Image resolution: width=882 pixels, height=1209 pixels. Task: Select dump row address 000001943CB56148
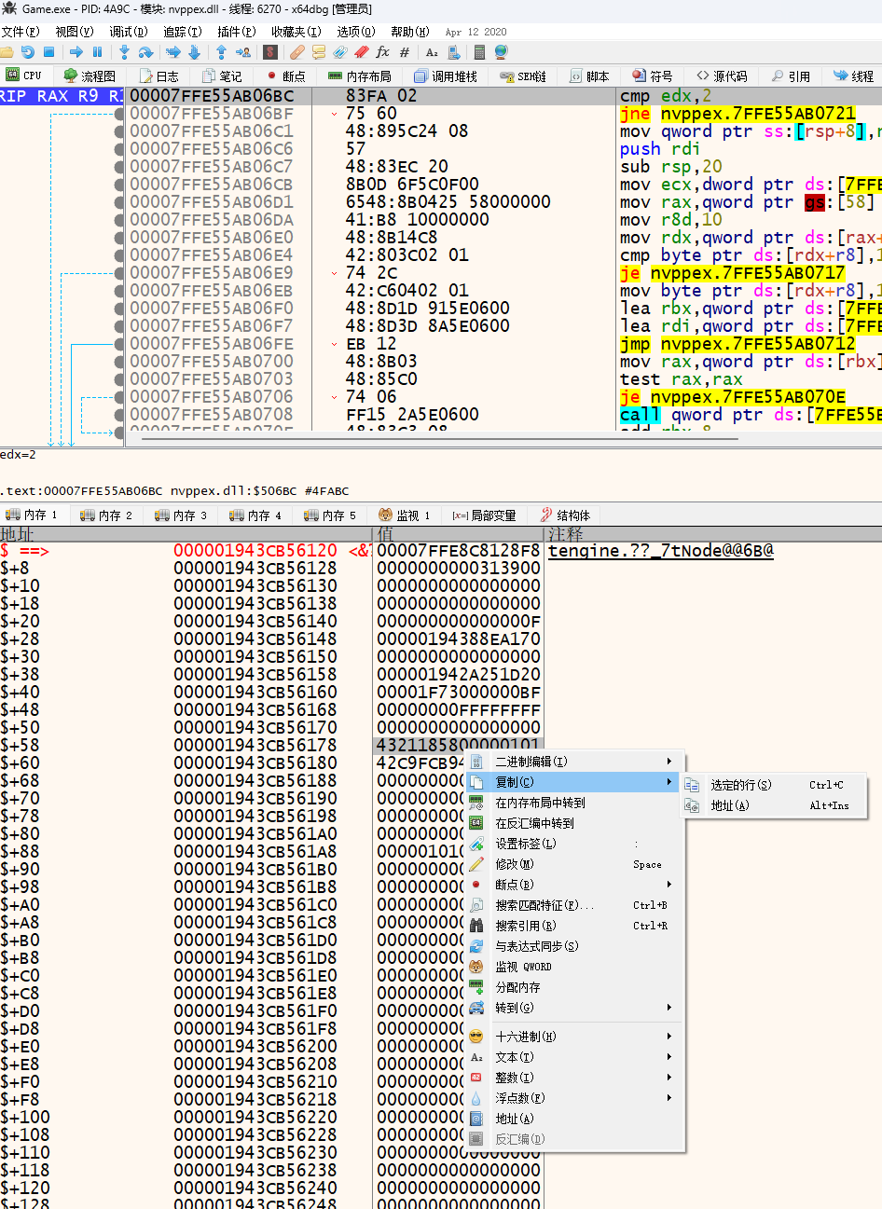click(x=255, y=639)
